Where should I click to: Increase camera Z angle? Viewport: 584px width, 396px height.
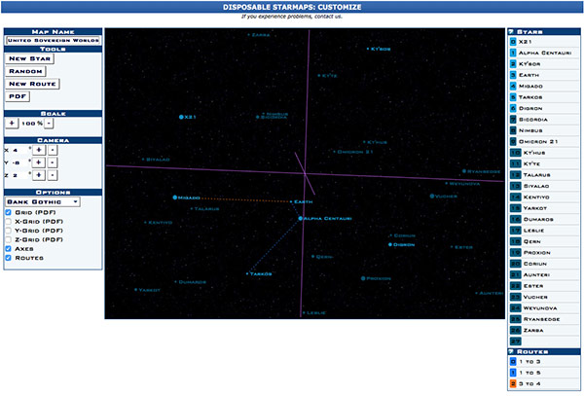[39, 175]
